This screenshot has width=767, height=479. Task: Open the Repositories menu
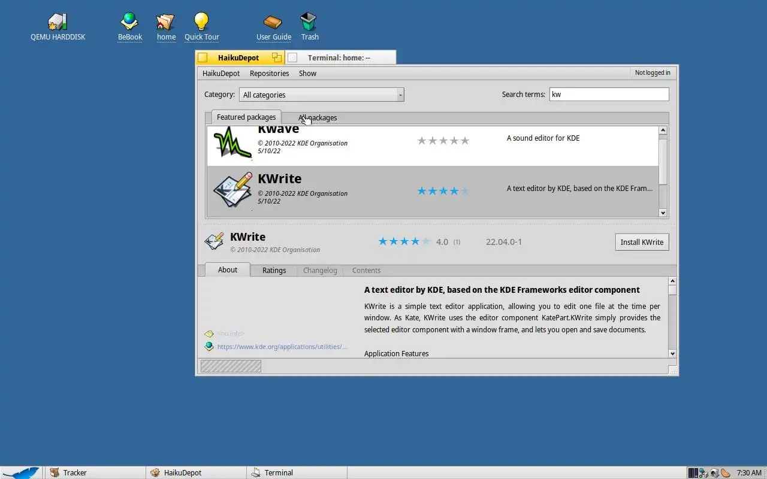(269, 73)
